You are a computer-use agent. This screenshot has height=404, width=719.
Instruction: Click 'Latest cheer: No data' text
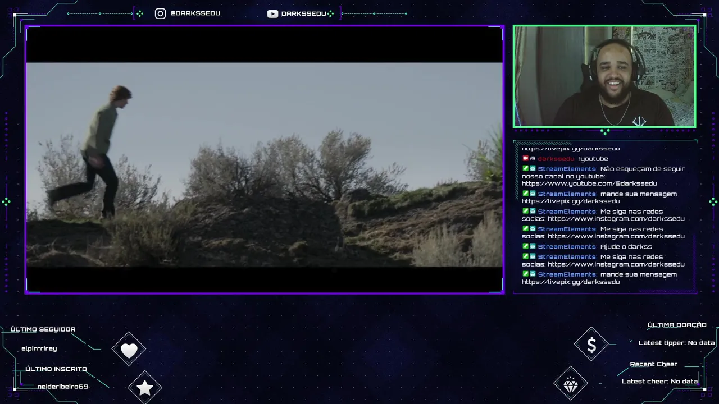point(659,382)
